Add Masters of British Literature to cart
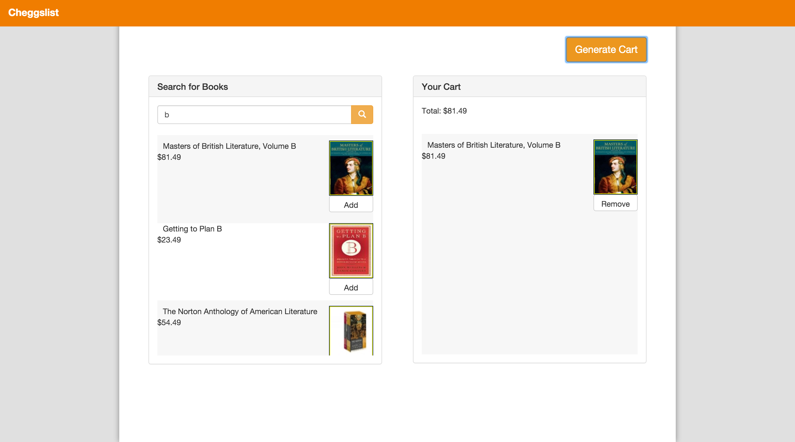 tap(351, 205)
